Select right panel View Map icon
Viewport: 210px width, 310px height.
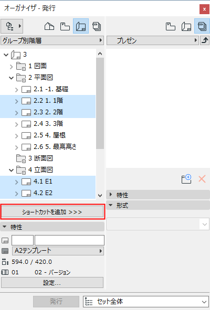tap(171, 27)
